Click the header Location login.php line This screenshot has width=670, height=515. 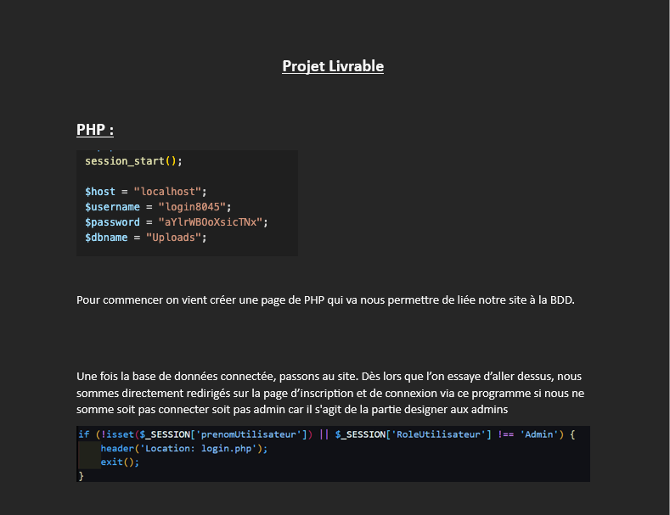pyautogui.click(x=184, y=448)
